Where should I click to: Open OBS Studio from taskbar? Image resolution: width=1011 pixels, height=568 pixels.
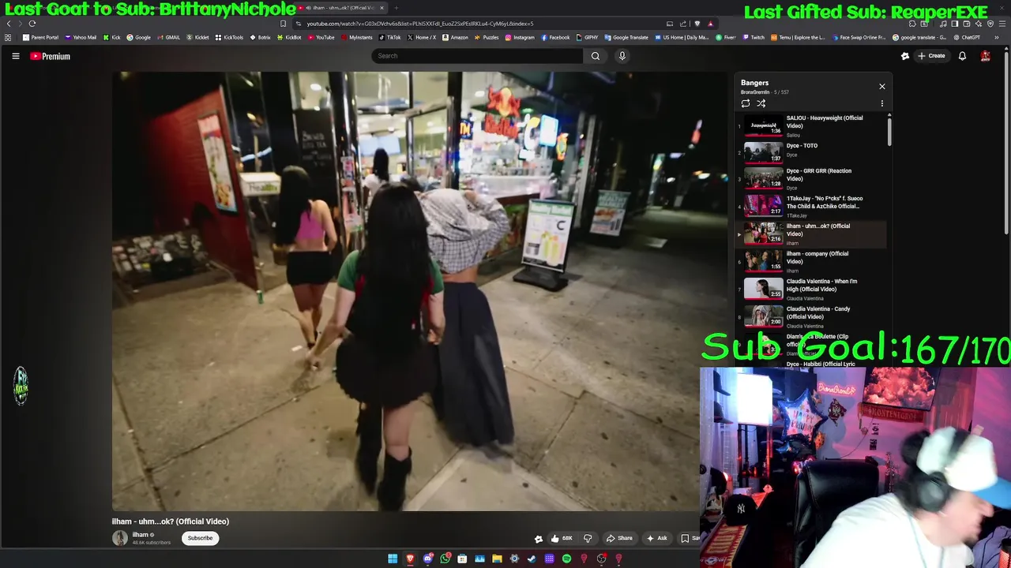(601, 559)
